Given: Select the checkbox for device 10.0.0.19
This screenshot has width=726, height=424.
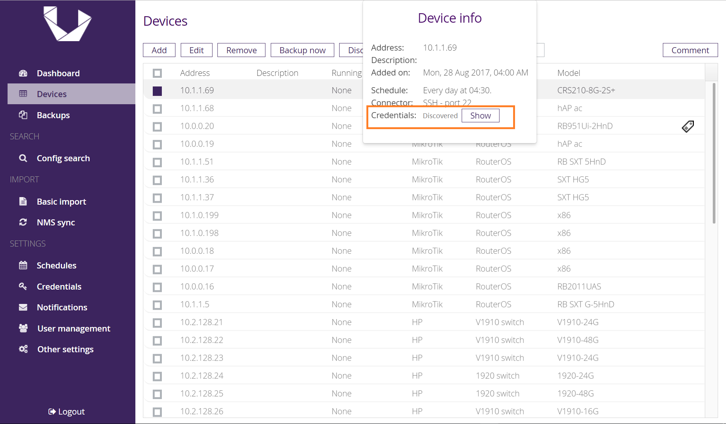Looking at the screenshot, I should [x=157, y=145].
